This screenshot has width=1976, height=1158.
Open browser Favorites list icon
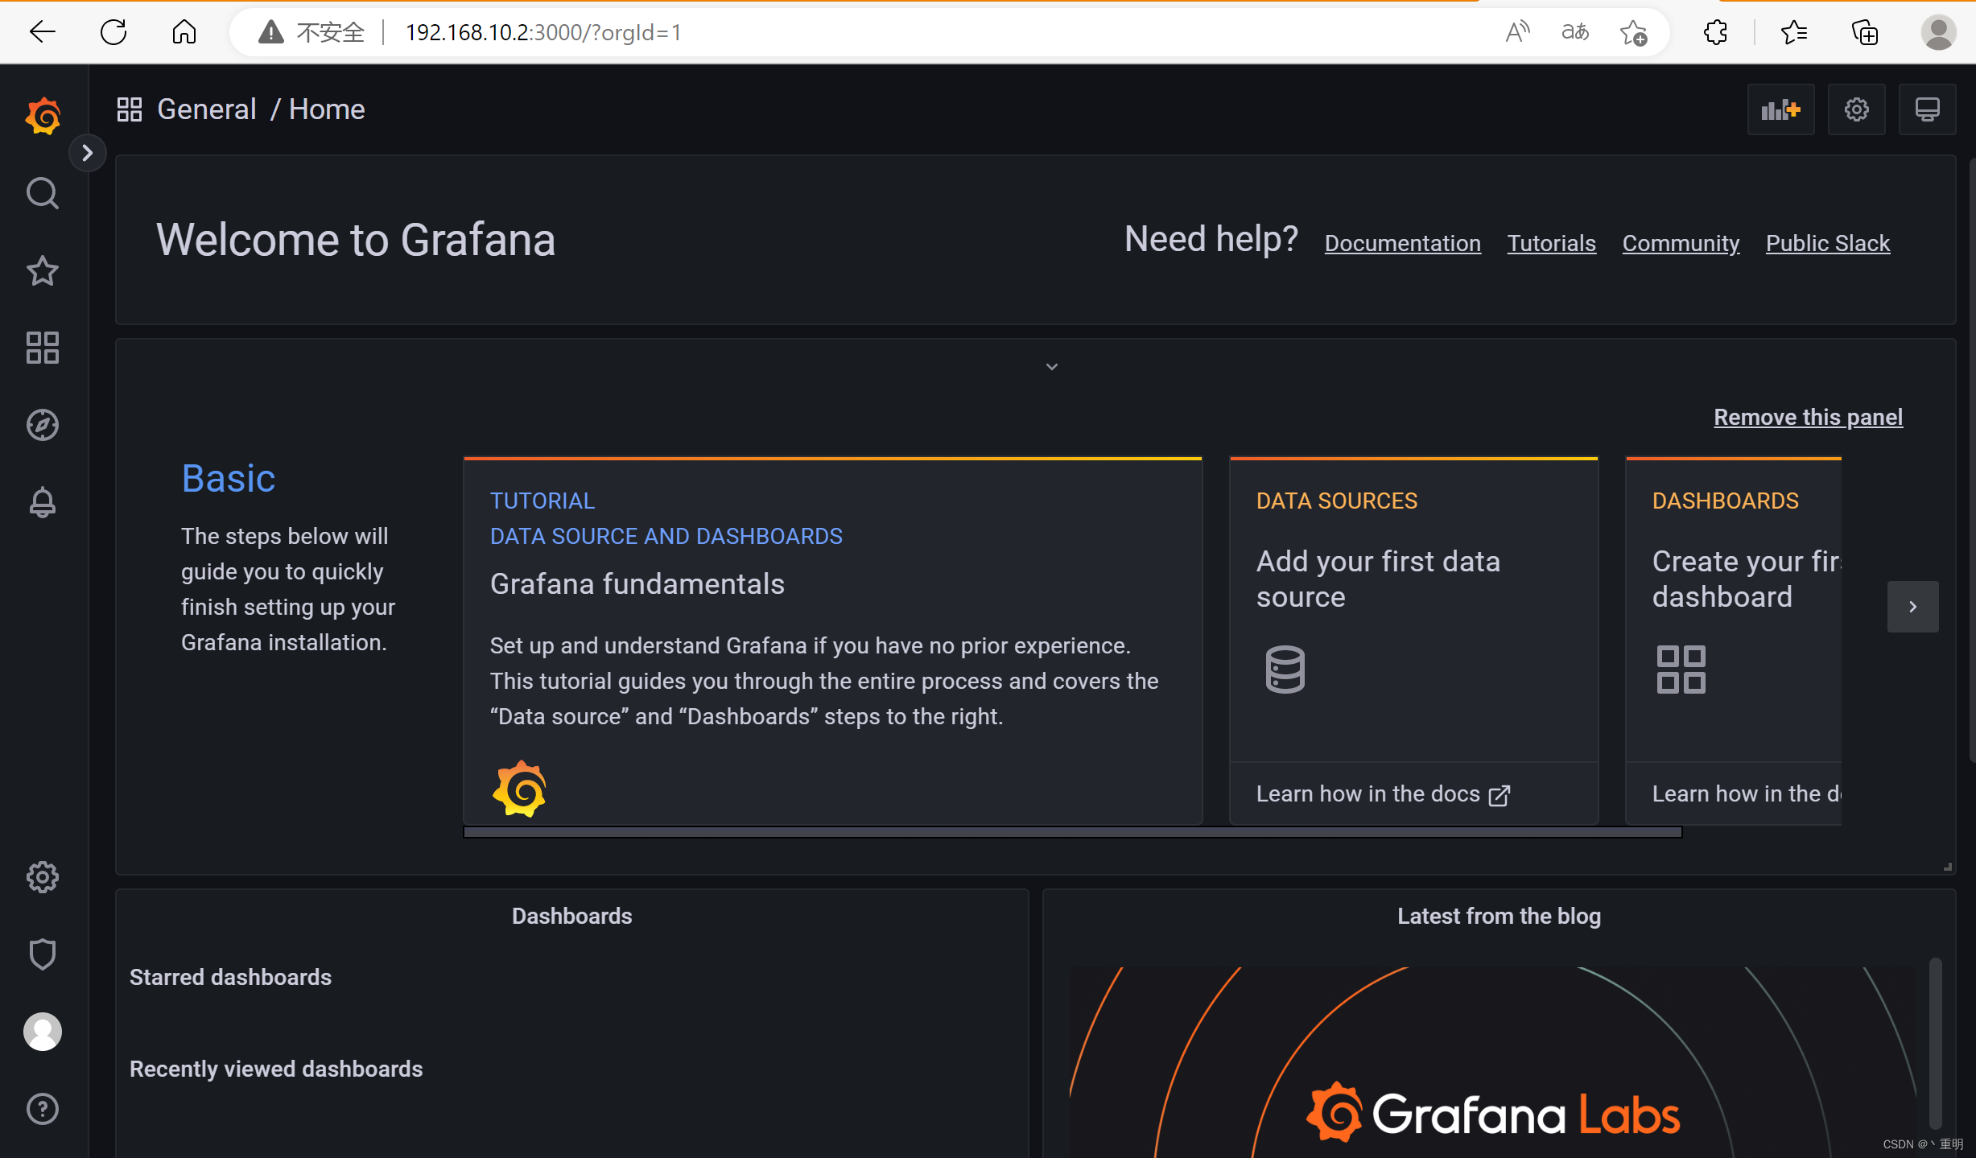[x=1794, y=32]
